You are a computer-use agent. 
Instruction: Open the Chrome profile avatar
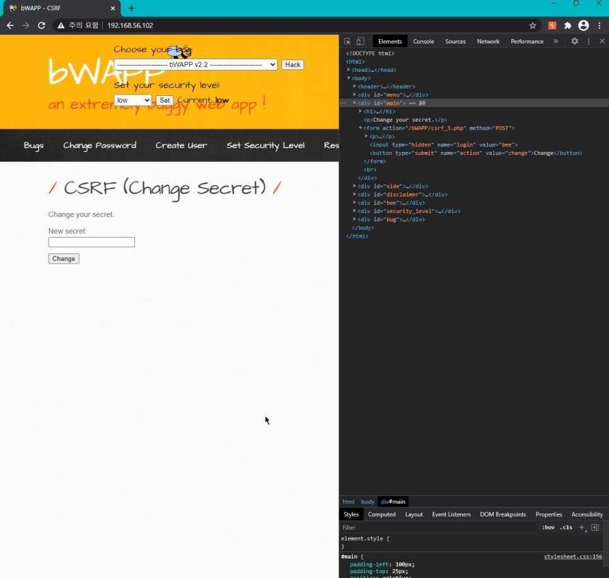coord(583,25)
